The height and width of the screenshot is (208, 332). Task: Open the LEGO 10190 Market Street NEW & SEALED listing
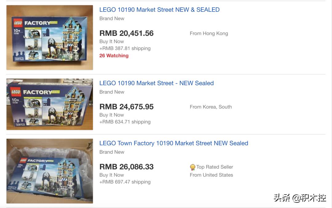click(x=159, y=9)
